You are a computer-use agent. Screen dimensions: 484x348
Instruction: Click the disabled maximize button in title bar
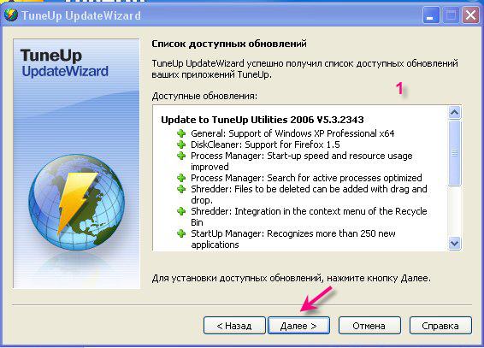[451, 15]
